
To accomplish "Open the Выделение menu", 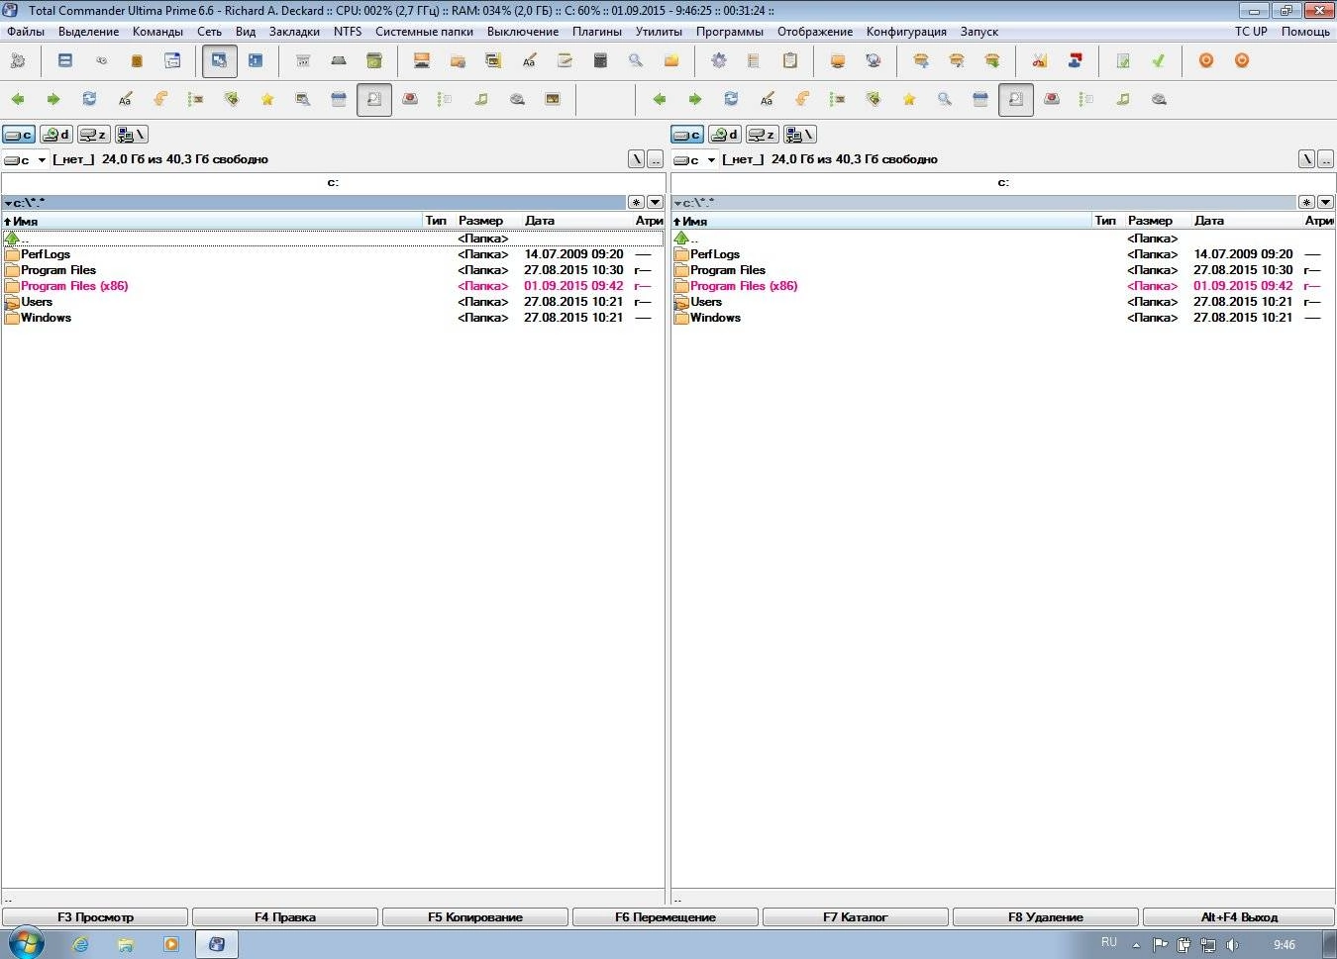I will (89, 32).
